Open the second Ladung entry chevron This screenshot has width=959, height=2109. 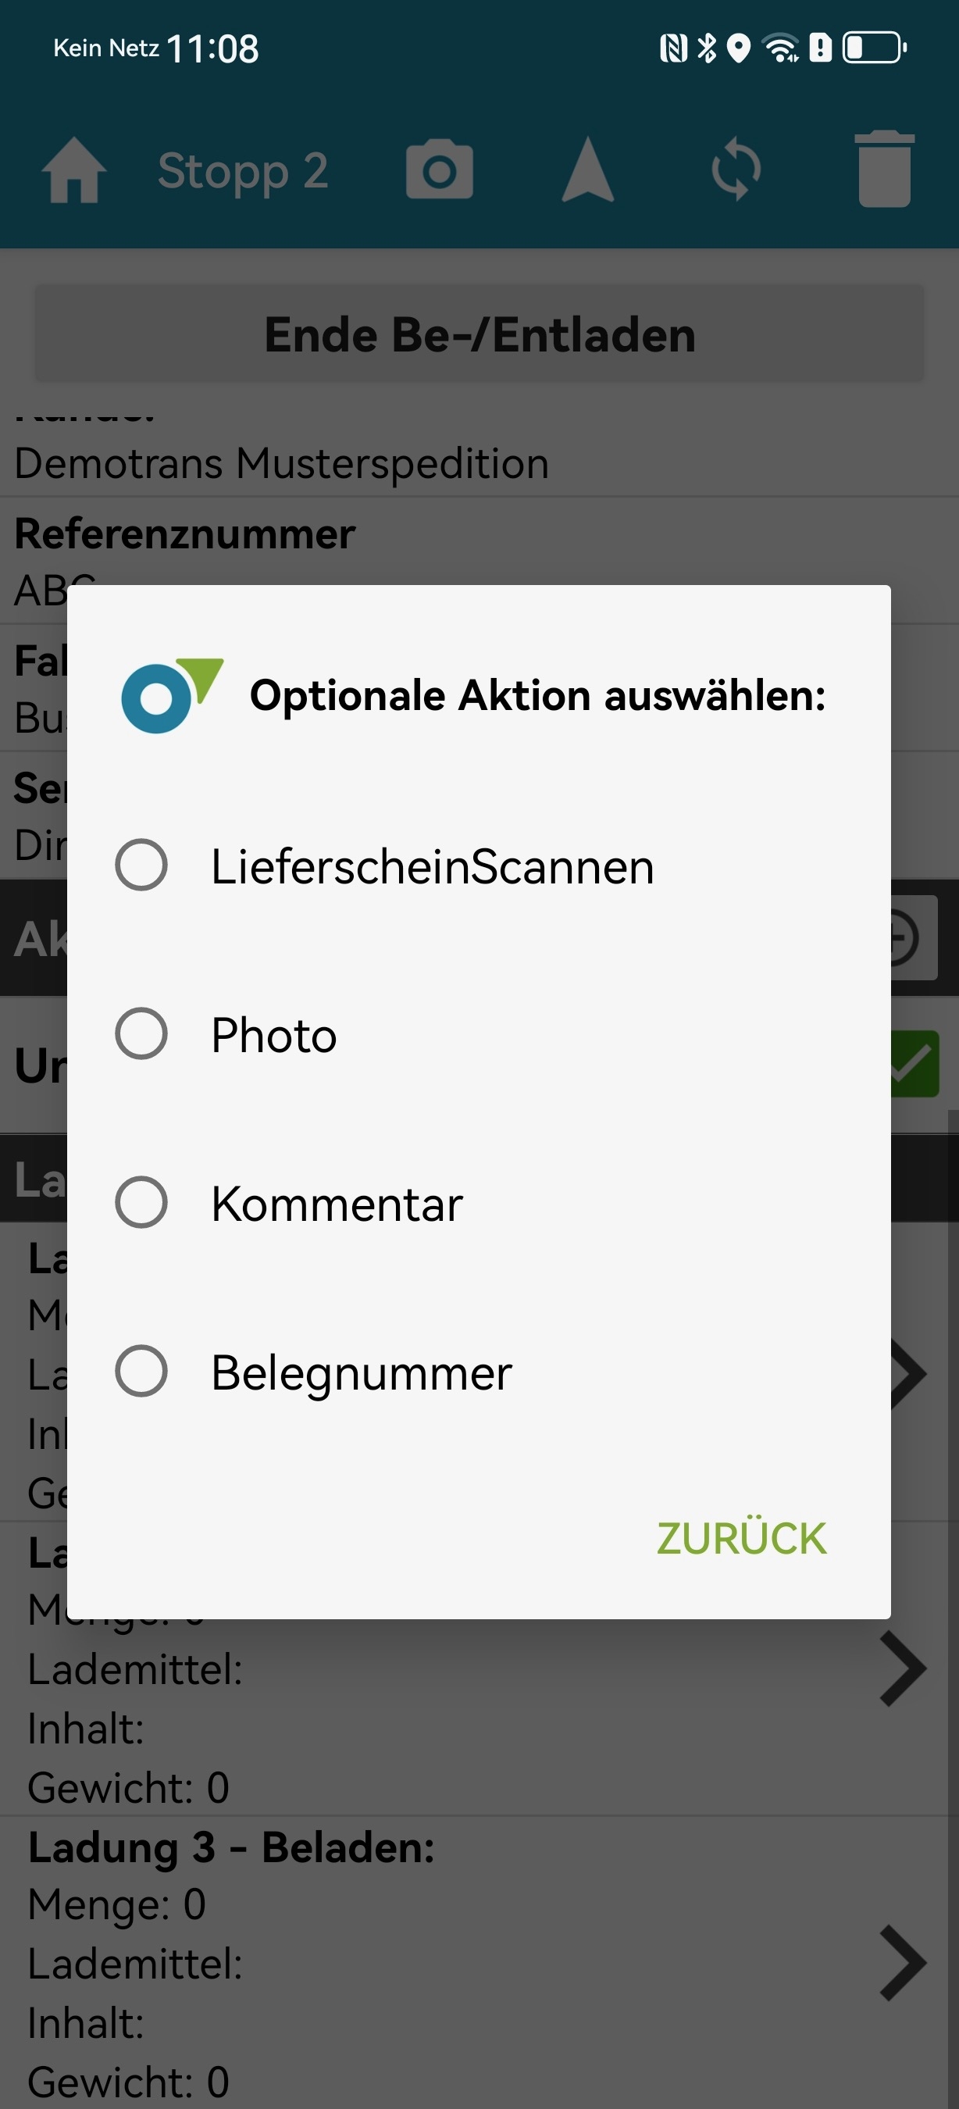[x=903, y=1668]
